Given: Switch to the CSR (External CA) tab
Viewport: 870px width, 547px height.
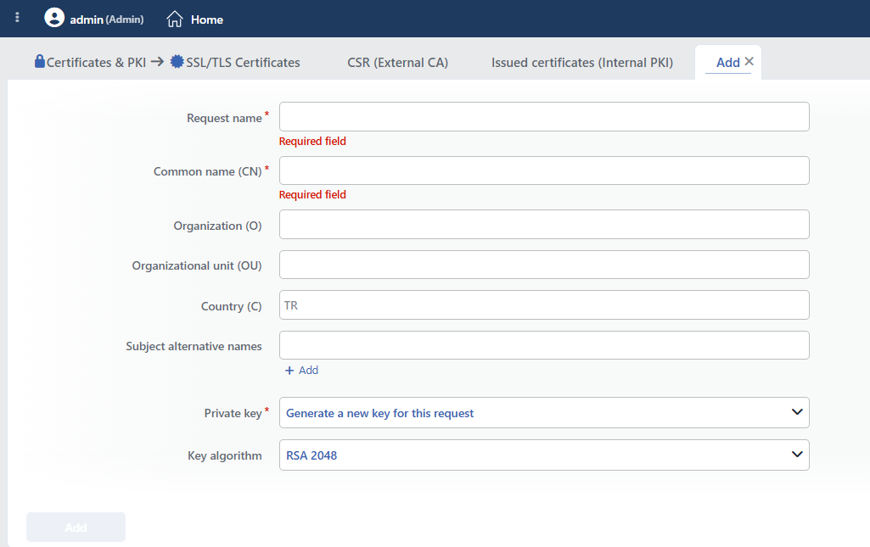Looking at the screenshot, I should click(x=398, y=63).
